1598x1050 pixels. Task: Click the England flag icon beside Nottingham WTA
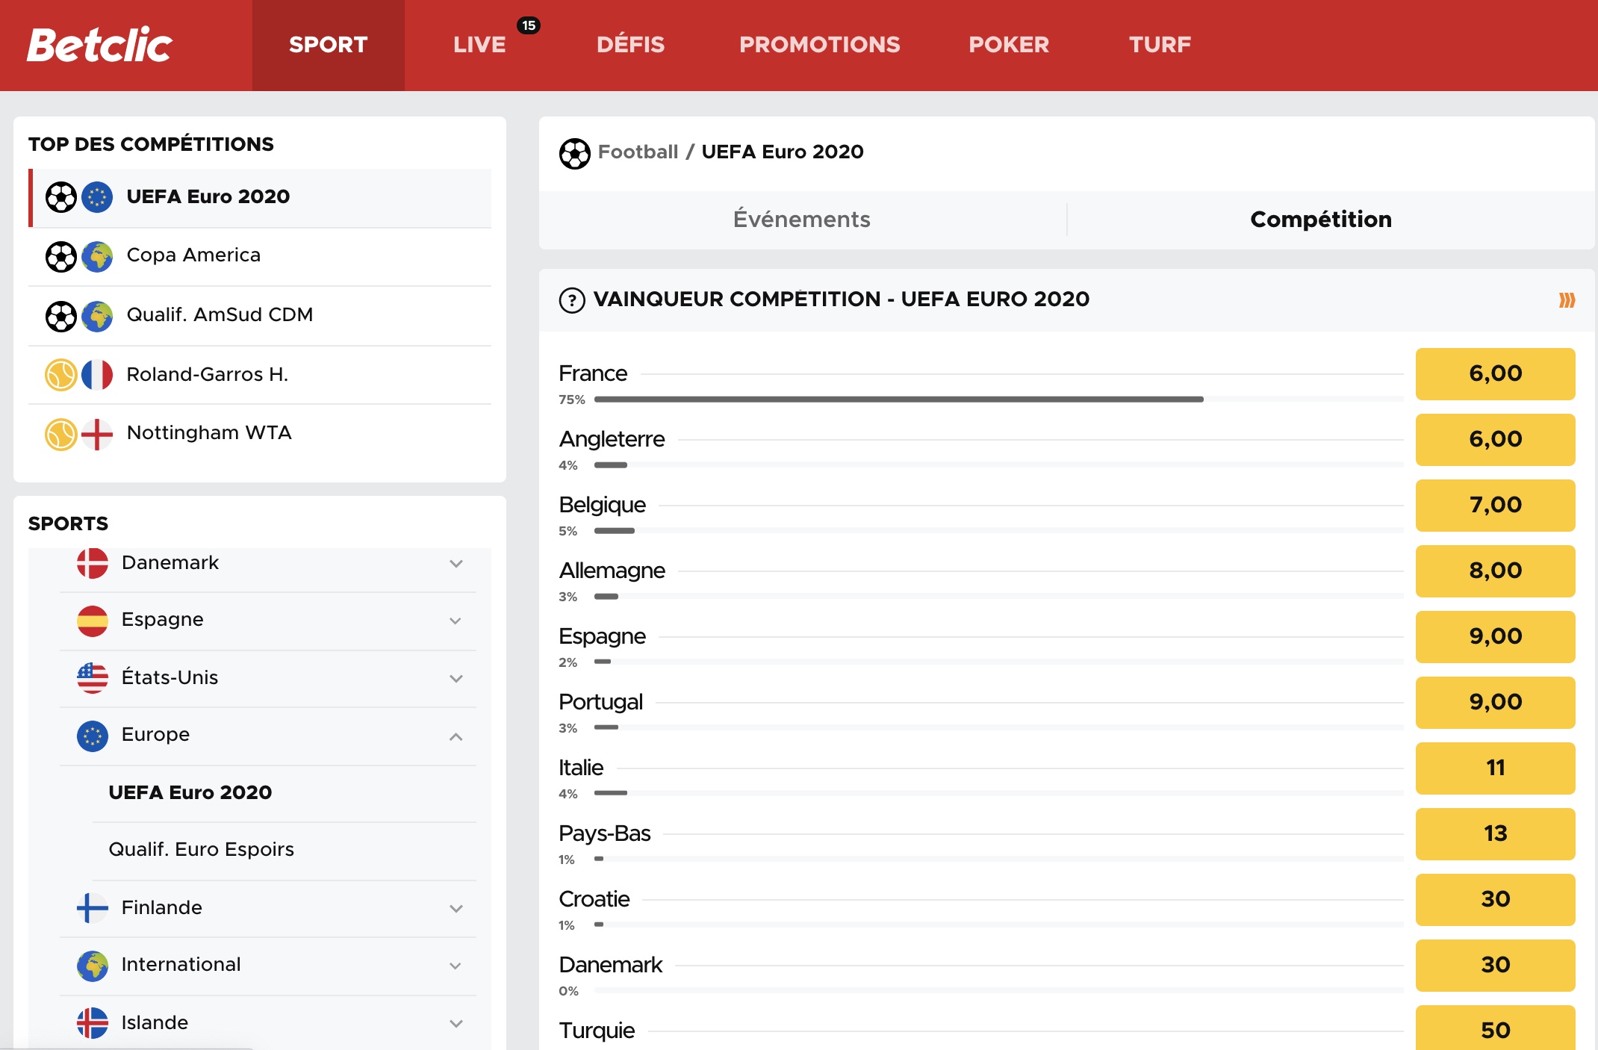97,435
